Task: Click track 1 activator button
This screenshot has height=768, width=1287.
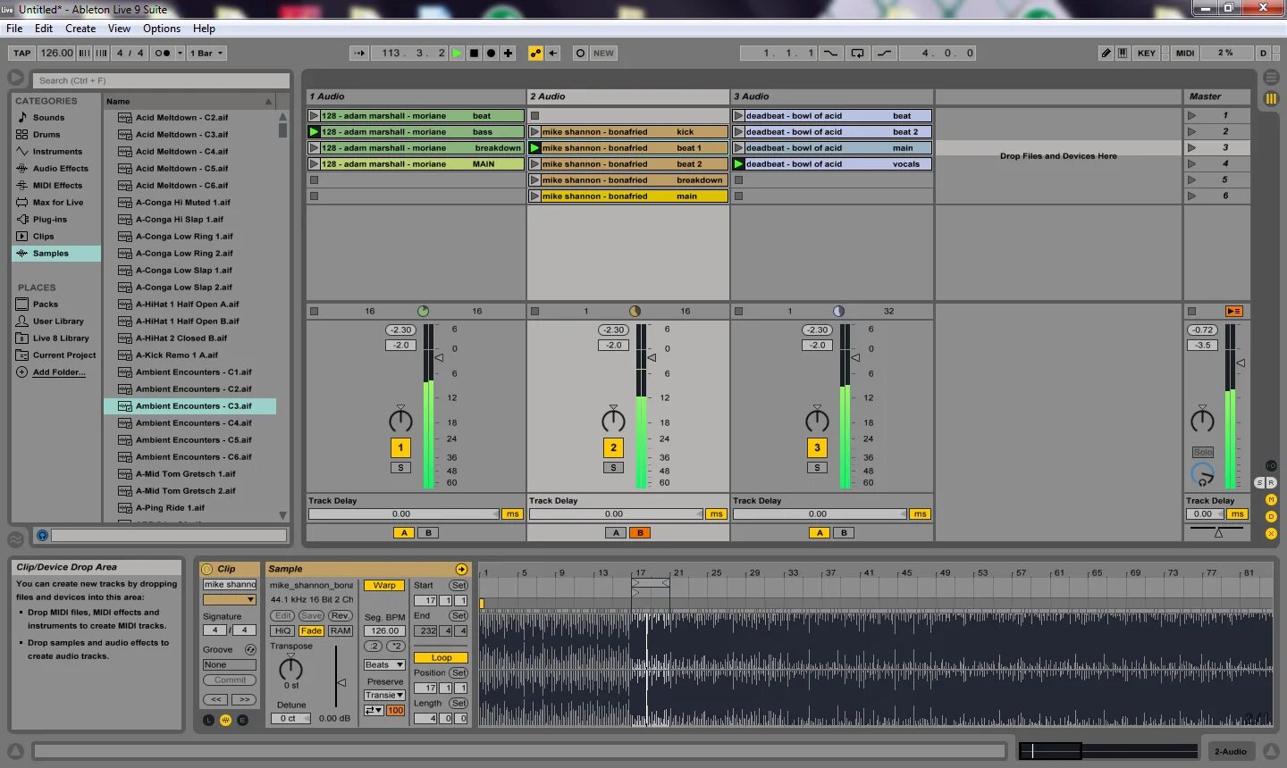Action: tap(400, 448)
